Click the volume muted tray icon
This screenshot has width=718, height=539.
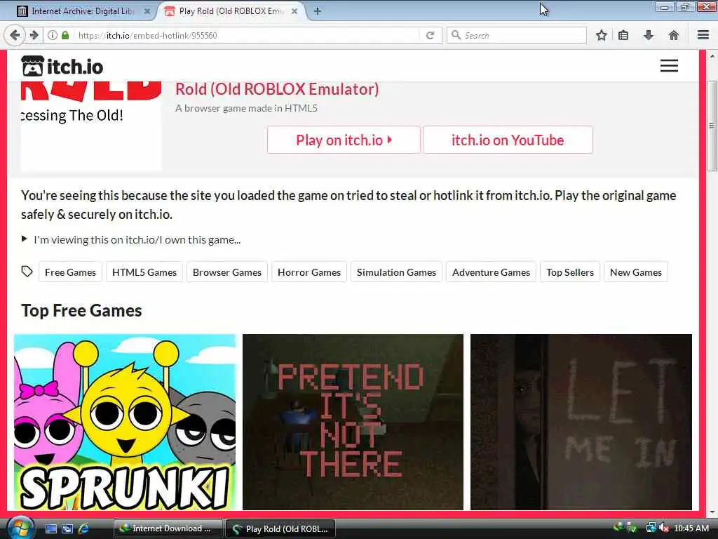pos(664,528)
